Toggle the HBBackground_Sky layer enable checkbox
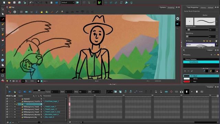Viewport: 220px width, 124px height. coord(7,117)
